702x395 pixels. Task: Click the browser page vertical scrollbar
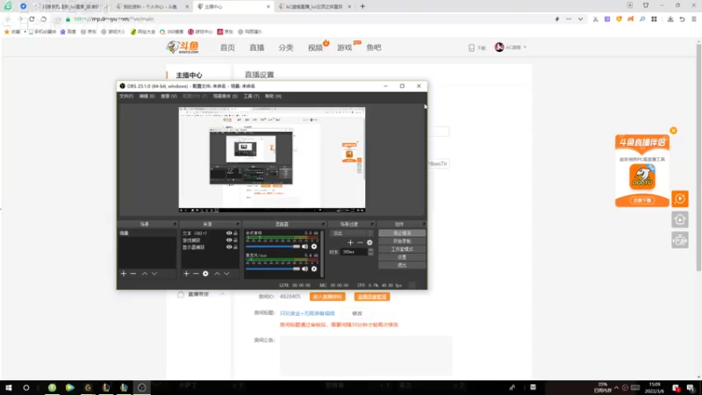tap(698, 157)
